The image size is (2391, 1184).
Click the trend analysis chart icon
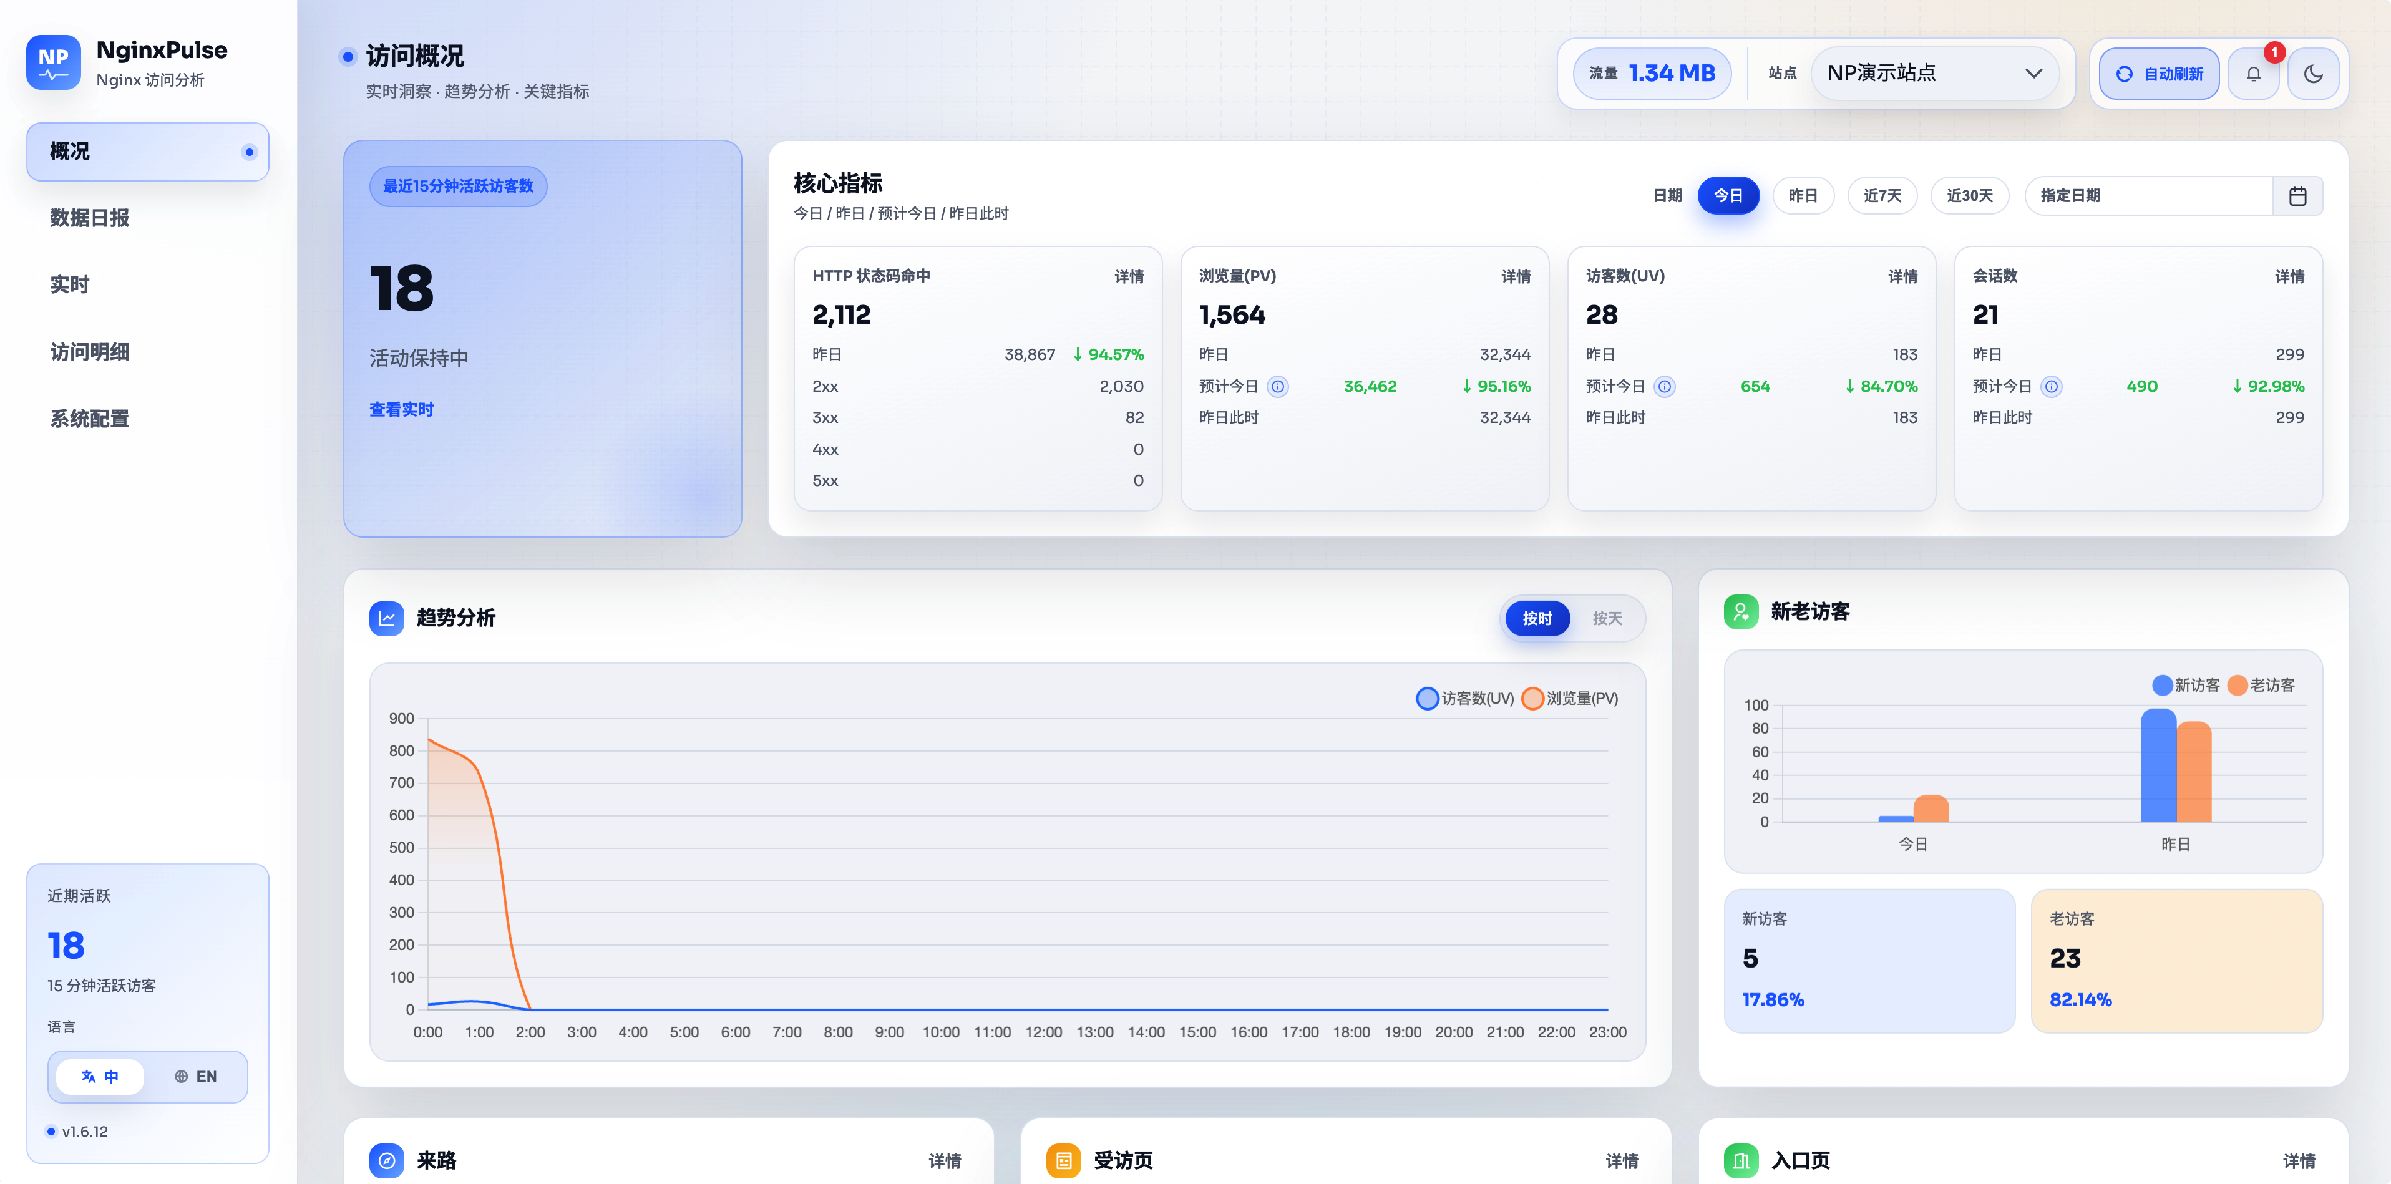[x=386, y=618]
